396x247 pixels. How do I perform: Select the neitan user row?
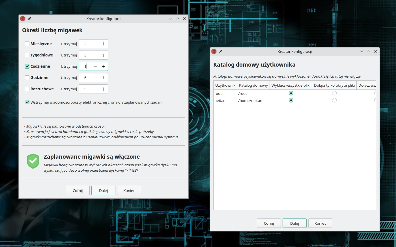[220, 101]
